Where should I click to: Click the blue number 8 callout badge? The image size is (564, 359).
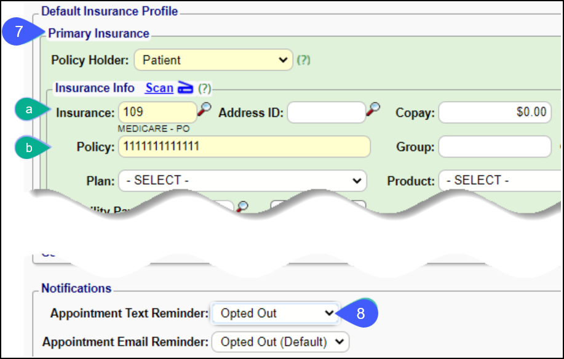click(360, 313)
